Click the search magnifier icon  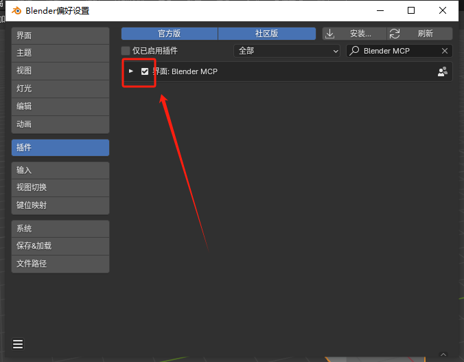pyautogui.click(x=354, y=51)
